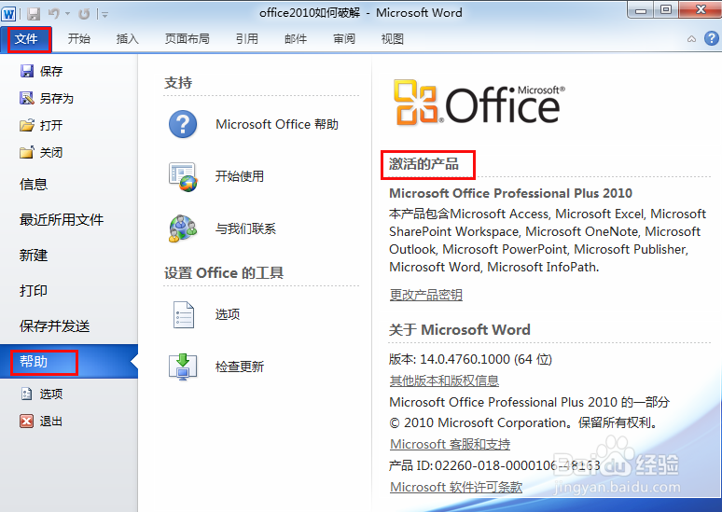Click the Microsoft 客服和支持 link
Screen dimensions: 722x512
click(450, 444)
